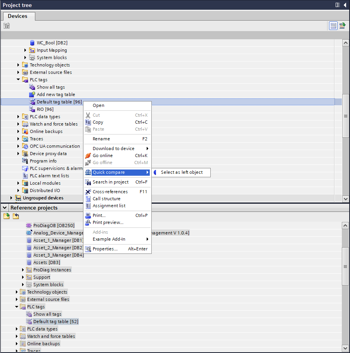Expand the ProDiag Instances folder
The width and height of the screenshot is (350, 353).
click(23, 270)
